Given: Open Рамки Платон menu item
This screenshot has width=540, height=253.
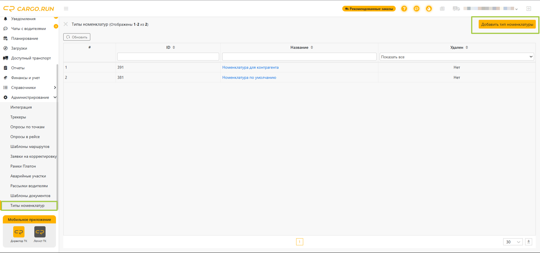Looking at the screenshot, I should [23, 166].
